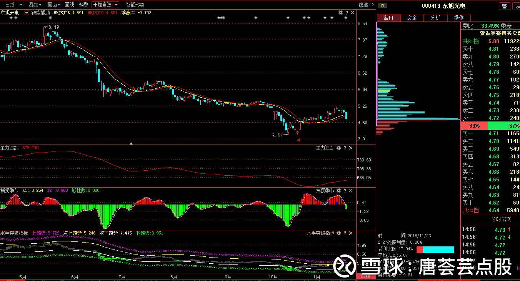Expand the arrow next to 加自选
The height and width of the screenshot is (281, 520).
click(x=116, y=5)
